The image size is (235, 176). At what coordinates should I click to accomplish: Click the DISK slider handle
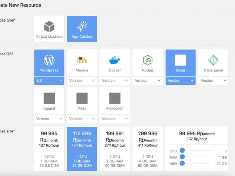[x=182, y=163]
